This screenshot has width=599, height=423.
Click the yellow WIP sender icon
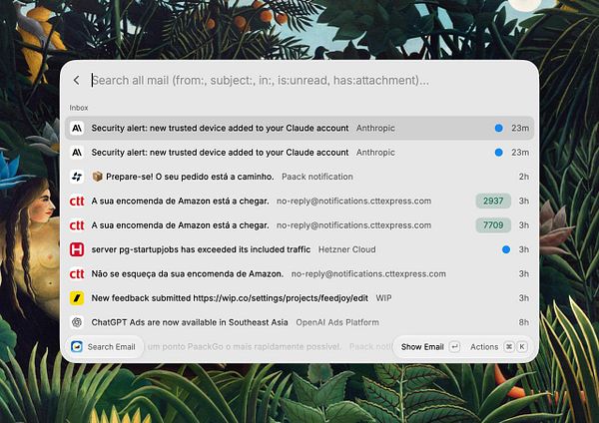tap(77, 298)
